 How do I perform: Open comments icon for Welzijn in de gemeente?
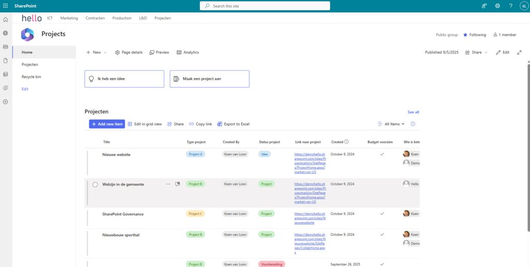click(x=178, y=184)
